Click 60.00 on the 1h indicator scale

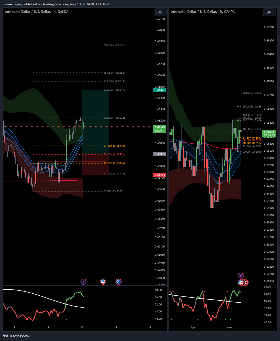coord(158,290)
